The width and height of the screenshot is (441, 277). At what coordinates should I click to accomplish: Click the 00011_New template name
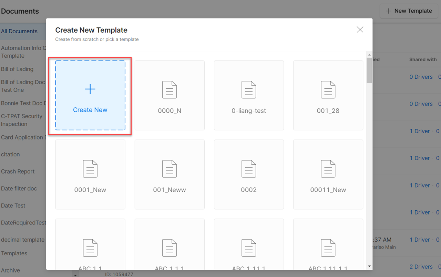[x=328, y=190]
